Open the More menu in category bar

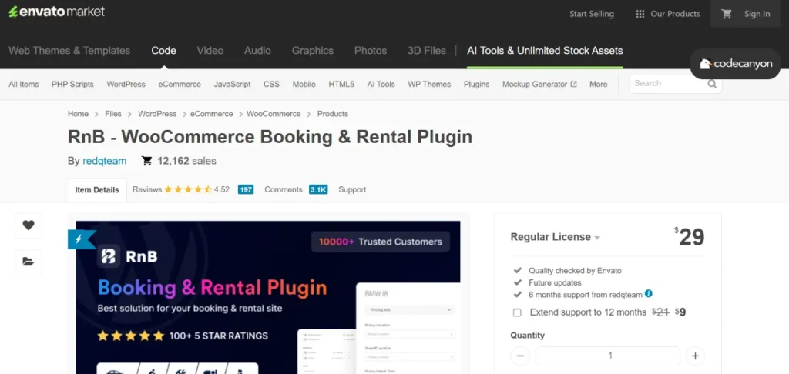coord(598,85)
